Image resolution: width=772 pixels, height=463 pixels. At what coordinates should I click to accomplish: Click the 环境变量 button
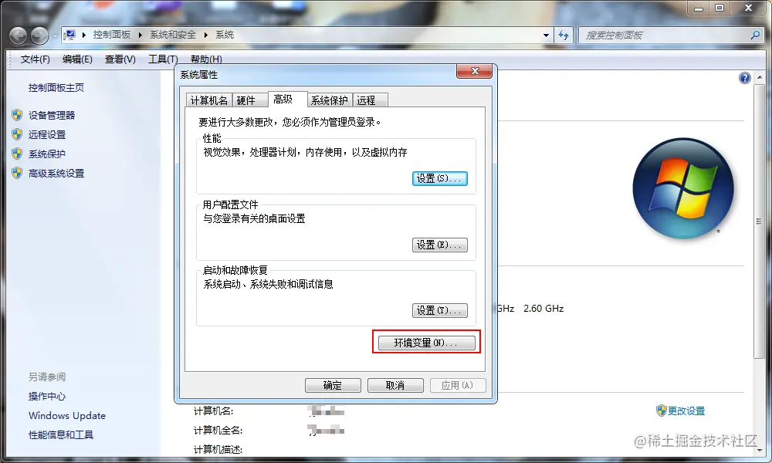point(425,342)
